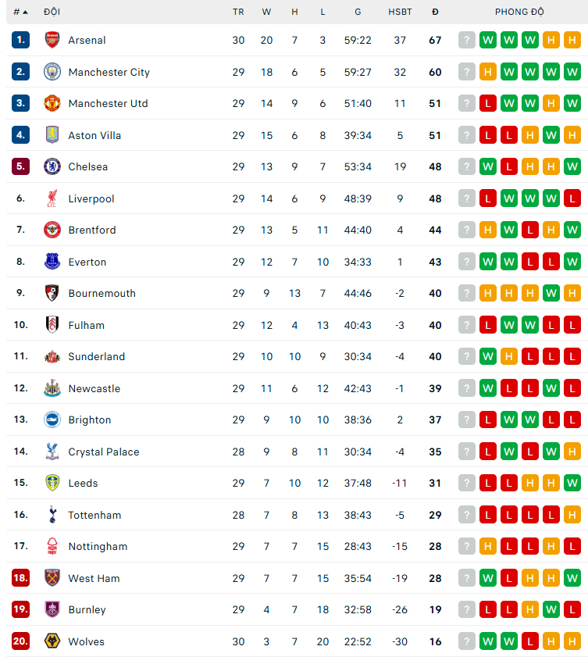The width and height of the screenshot is (588, 657).
Task: Click the Liverpool club crest
Action: coord(52,198)
